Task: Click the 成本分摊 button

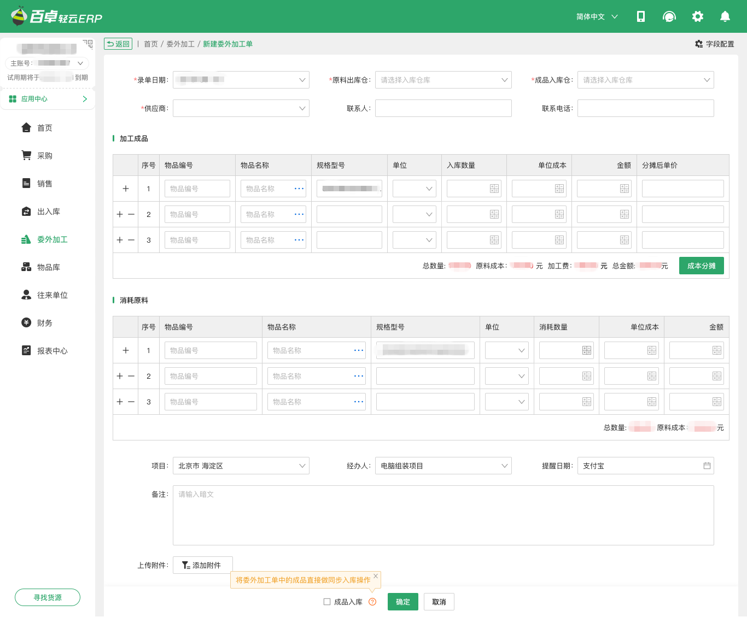Action: pyautogui.click(x=701, y=266)
